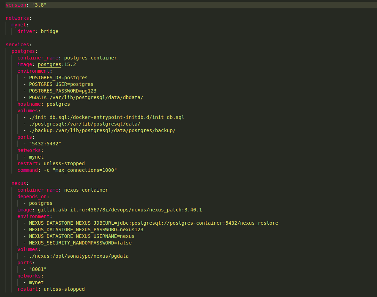Click the ports key under postgres service
The height and width of the screenshot is (297, 377).
25,137
